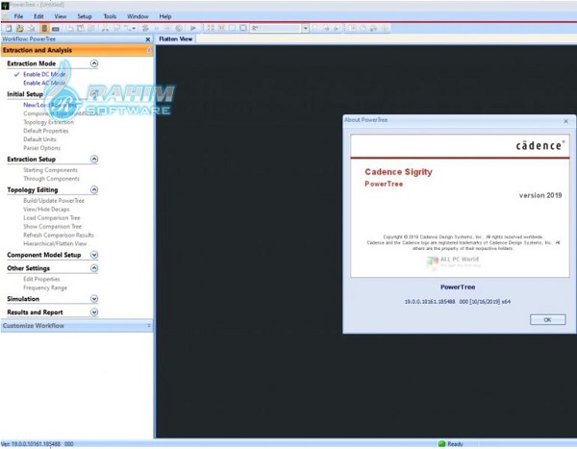Click the Save toolbar icon
The image size is (577, 449).
(32, 28)
